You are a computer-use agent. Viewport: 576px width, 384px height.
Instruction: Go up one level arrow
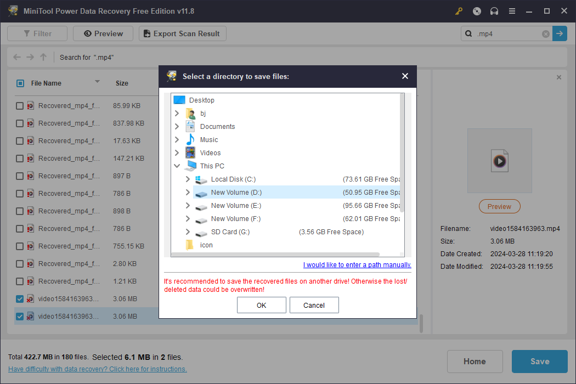pos(43,57)
